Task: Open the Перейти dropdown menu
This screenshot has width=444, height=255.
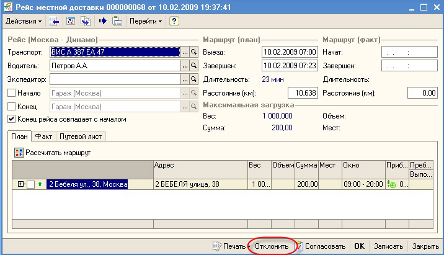Action: click(x=145, y=22)
